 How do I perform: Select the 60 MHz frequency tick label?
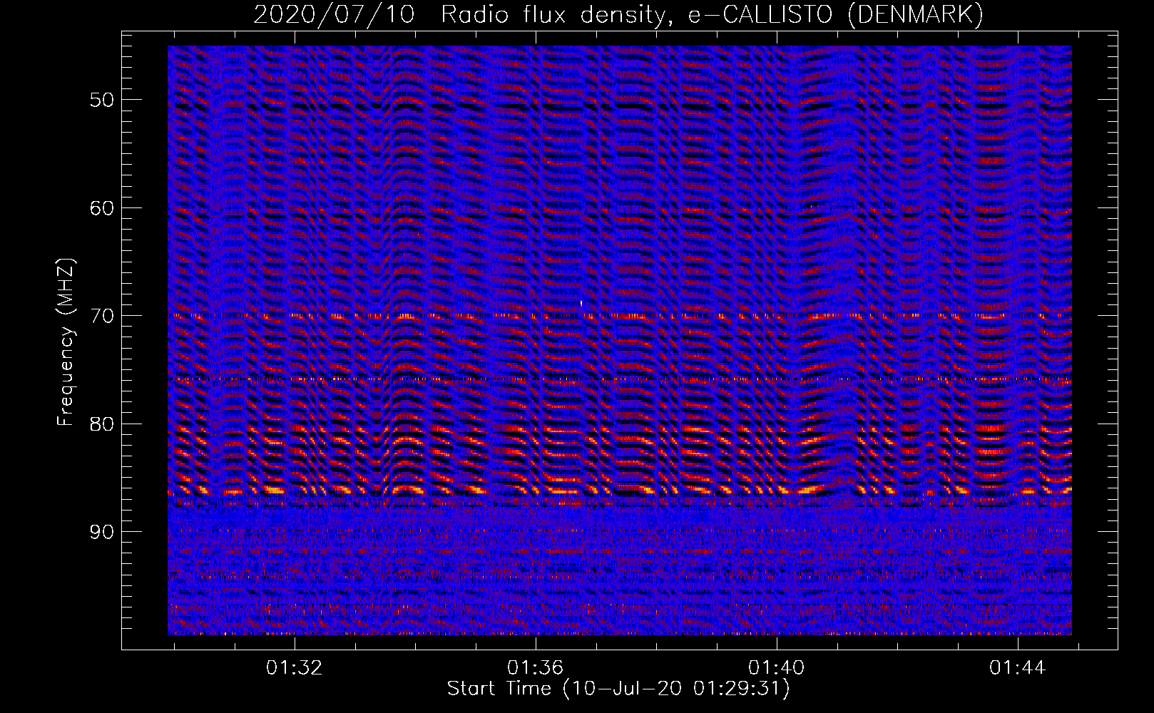point(102,207)
